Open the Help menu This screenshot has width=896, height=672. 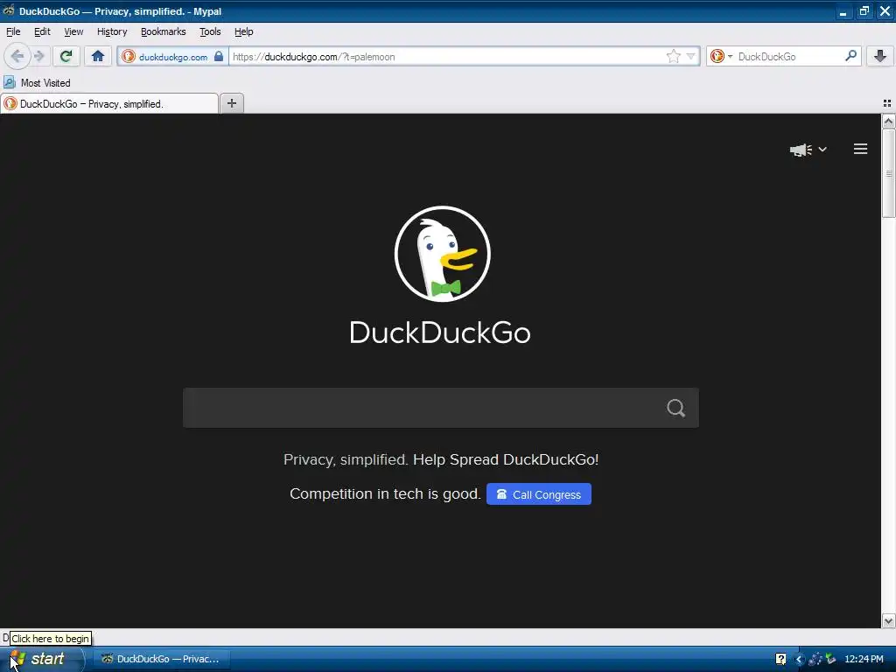pyautogui.click(x=243, y=32)
